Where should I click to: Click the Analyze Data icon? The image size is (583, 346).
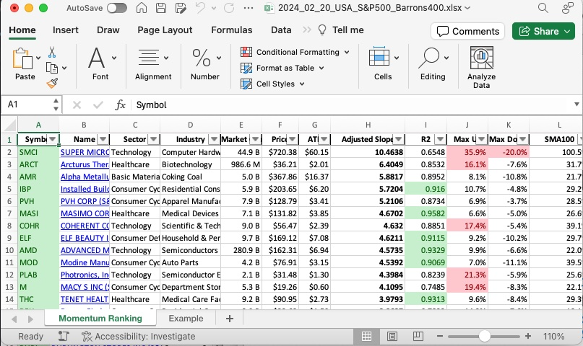(481, 58)
